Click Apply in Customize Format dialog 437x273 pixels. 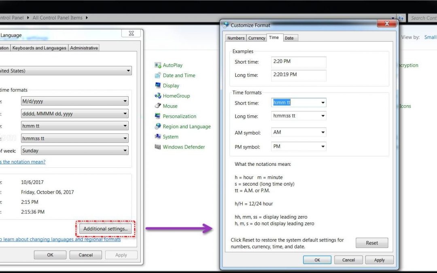379,260
